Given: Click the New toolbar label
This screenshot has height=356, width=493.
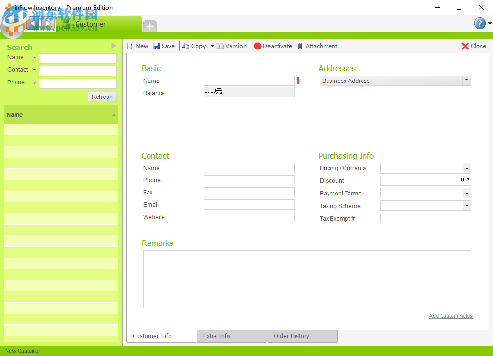Looking at the screenshot, I should [142, 46].
